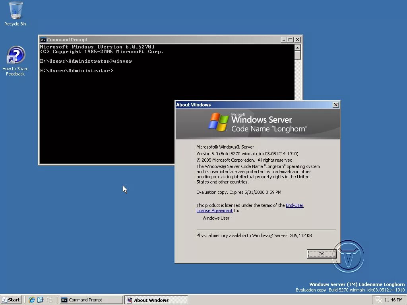Click the network status tray icon
Viewport: 407px width, 305px height.
[x=379, y=300]
